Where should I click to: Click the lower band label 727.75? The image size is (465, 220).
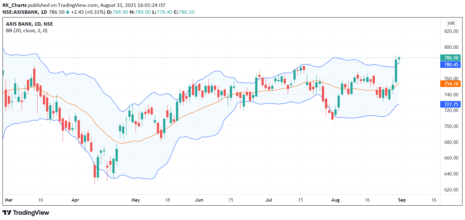[x=451, y=105]
